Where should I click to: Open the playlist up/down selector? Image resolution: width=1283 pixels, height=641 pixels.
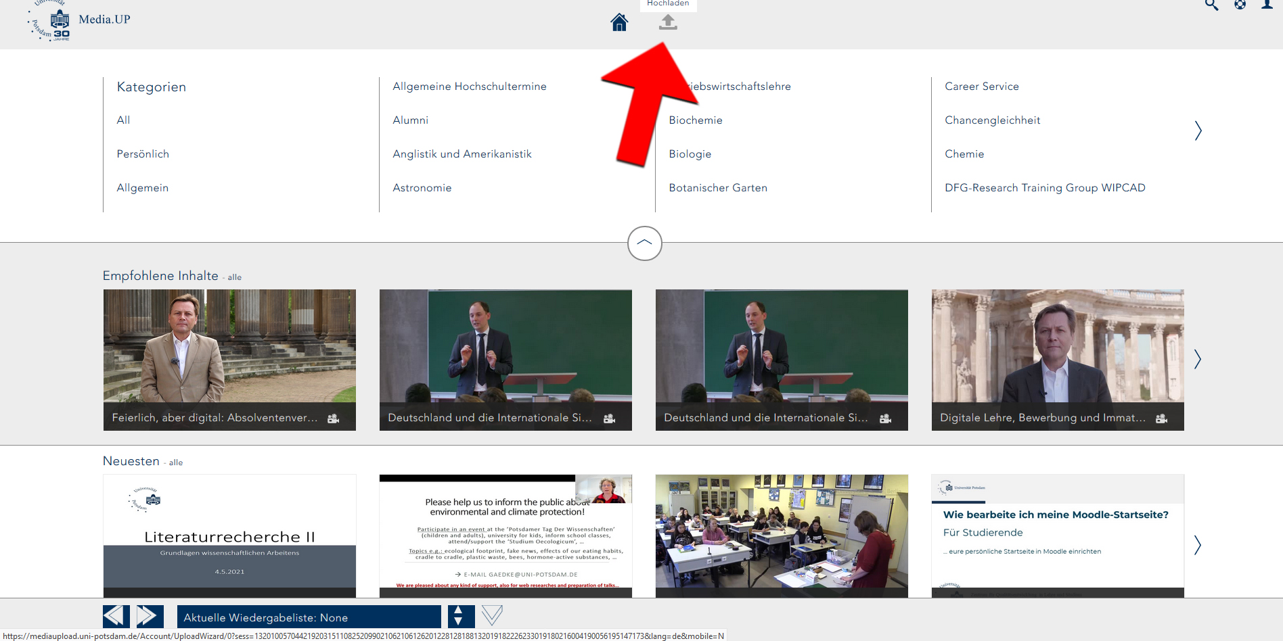tap(459, 616)
